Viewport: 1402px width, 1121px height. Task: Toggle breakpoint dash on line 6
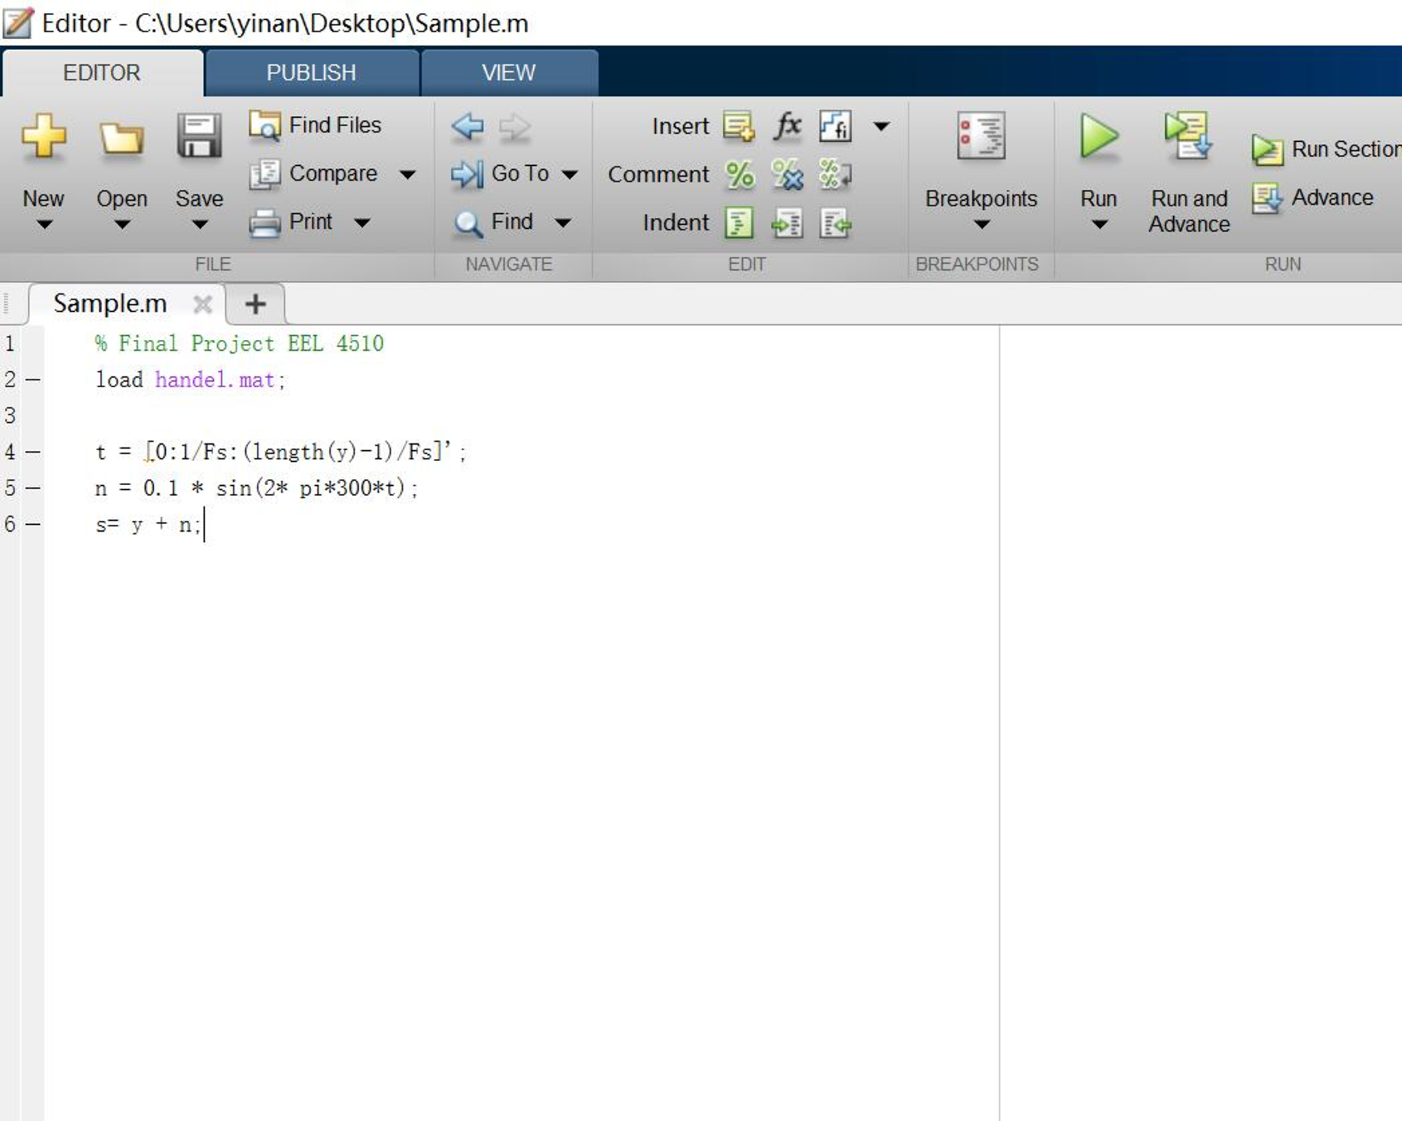(x=32, y=525)
